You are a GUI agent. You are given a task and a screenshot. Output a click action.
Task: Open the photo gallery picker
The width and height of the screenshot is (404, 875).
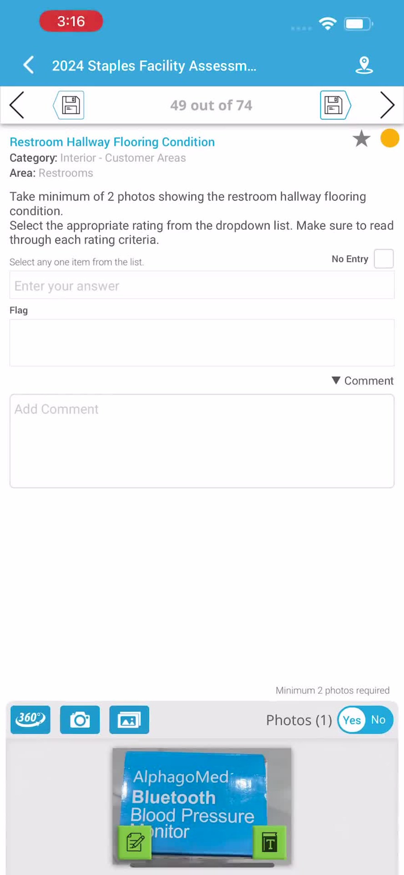[x=129, y=720]
